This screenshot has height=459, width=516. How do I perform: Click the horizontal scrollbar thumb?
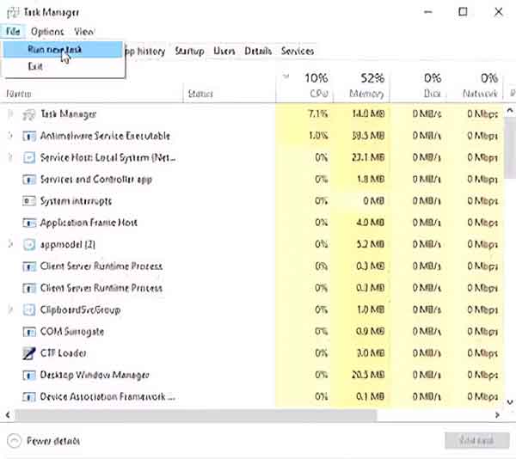coord(195,415)
